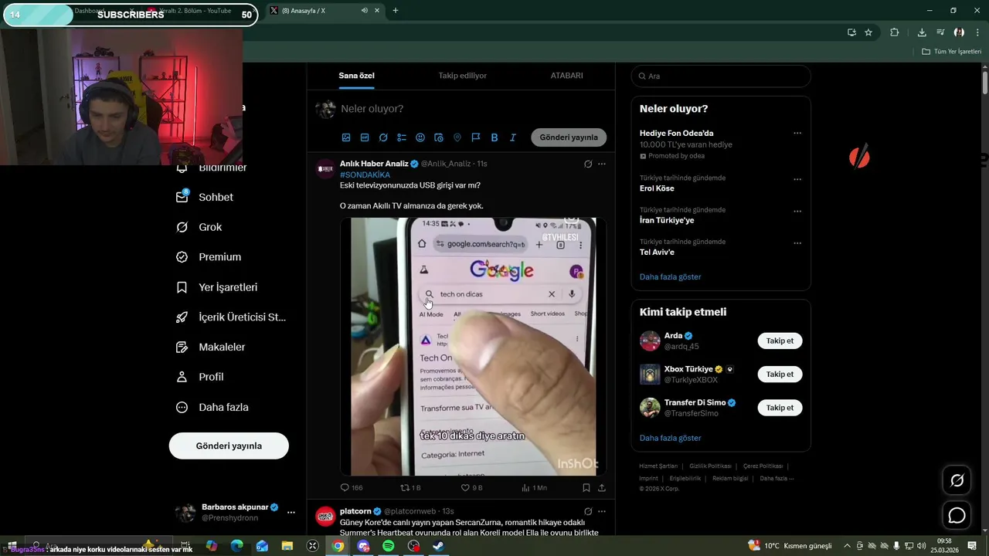View analytics of Anlık Haber Analiz post
The image size is (989, 556).
(534, 488)
